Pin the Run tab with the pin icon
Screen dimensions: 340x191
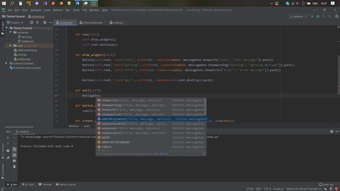(8, 158)
